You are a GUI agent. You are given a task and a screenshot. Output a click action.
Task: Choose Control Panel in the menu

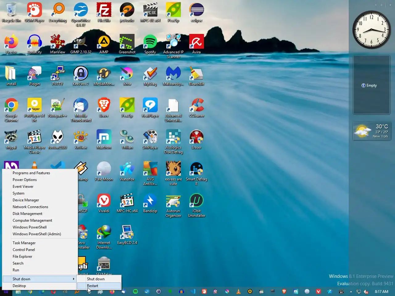[40, 250]
